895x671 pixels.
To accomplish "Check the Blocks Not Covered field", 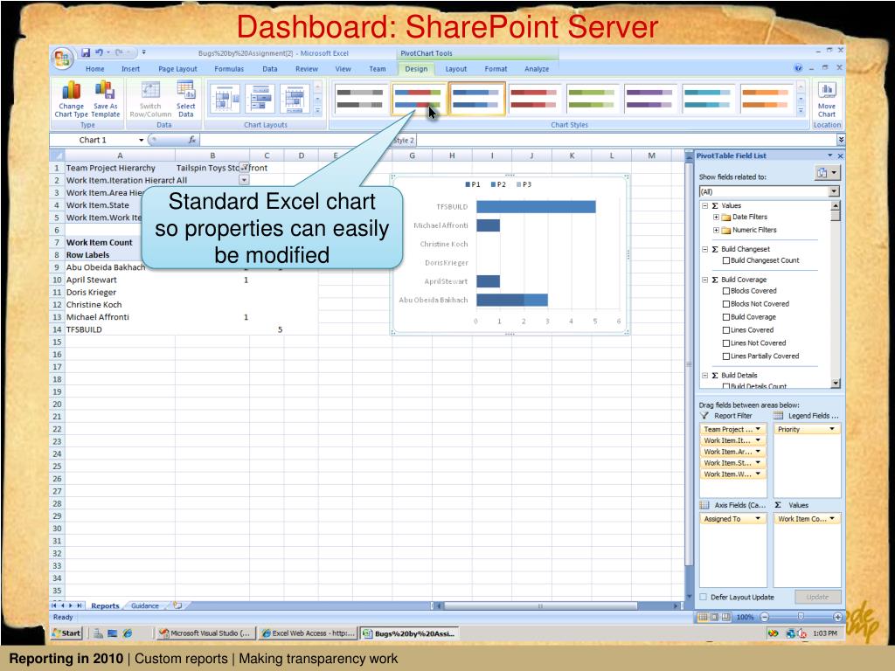I will 726,304.
